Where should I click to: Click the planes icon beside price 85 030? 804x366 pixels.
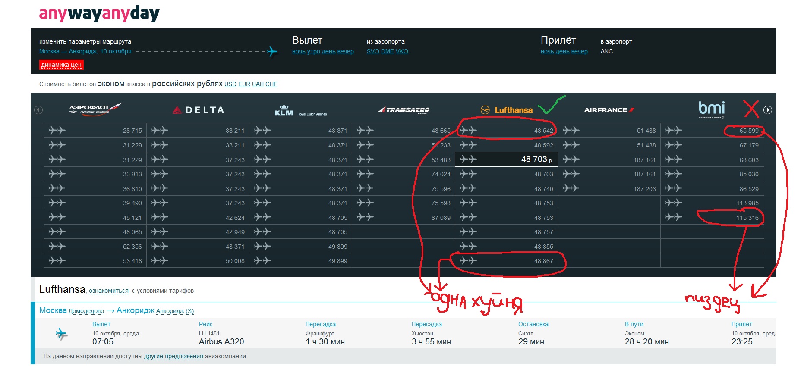pos(674,174)
